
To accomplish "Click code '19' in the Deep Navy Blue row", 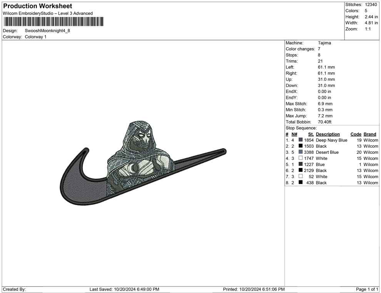I will (359, 140).
